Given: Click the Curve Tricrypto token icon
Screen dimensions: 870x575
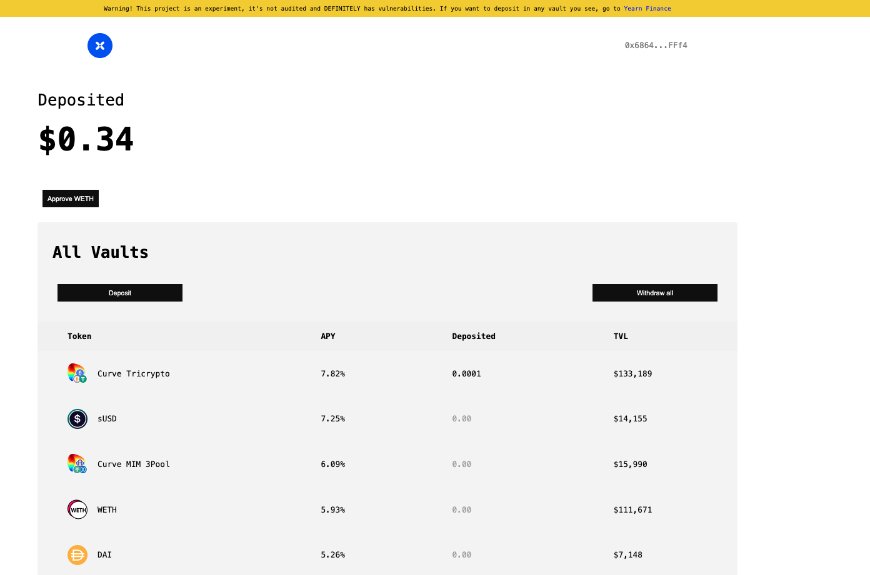Looking at the screenshot, I should (77, 373).
